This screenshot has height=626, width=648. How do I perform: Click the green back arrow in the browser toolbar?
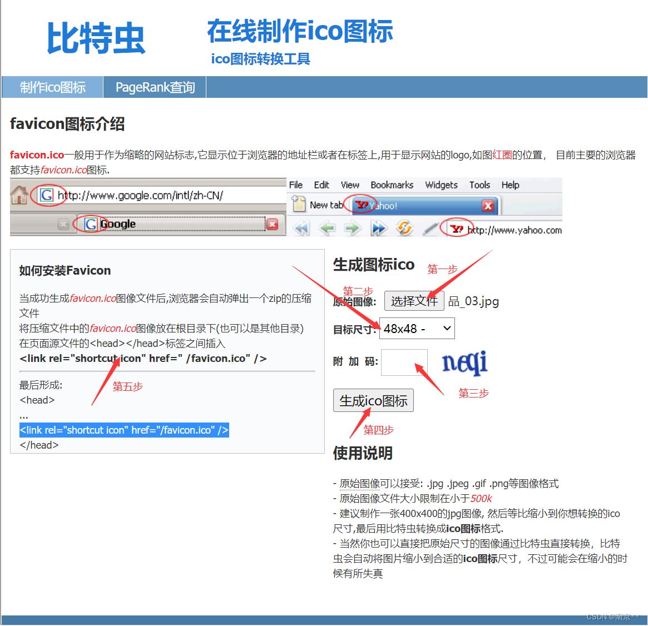(327, 228)
